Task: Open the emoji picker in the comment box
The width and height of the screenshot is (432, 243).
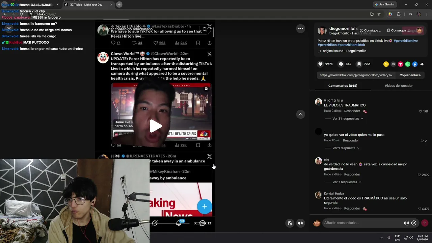Action: coord(414,223)
